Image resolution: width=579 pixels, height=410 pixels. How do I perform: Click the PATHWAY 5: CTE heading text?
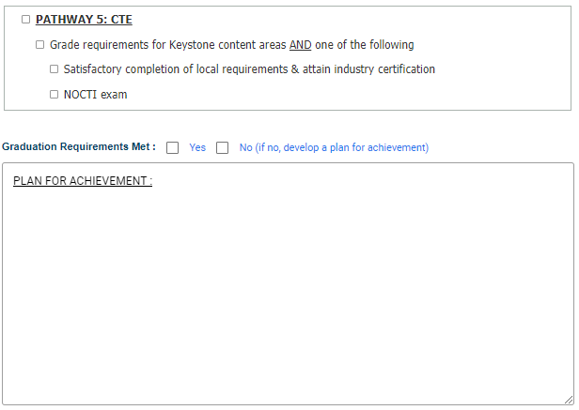coord(84,20)
